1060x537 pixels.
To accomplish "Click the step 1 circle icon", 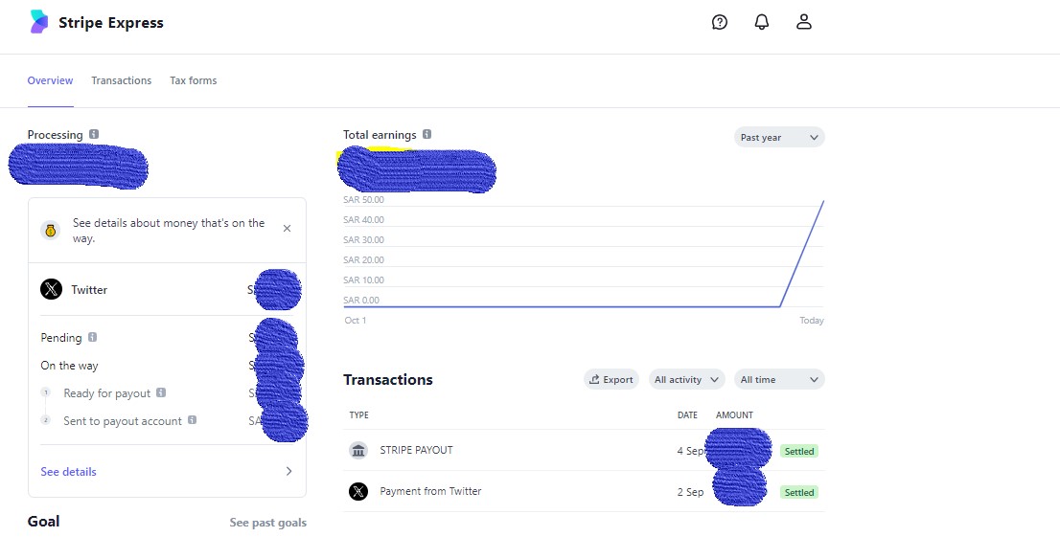I will [x=45, y=392].
